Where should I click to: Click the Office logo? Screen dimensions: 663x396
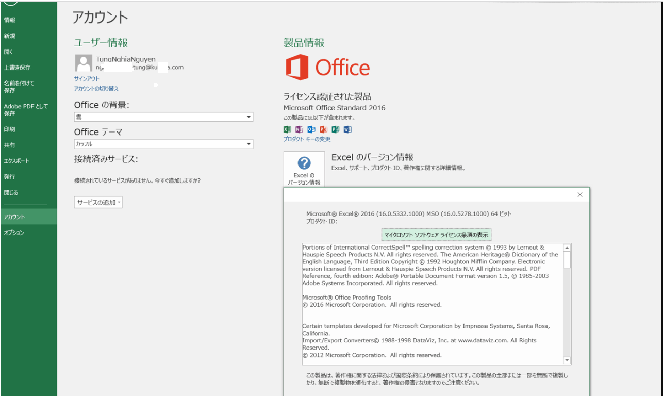328,68
